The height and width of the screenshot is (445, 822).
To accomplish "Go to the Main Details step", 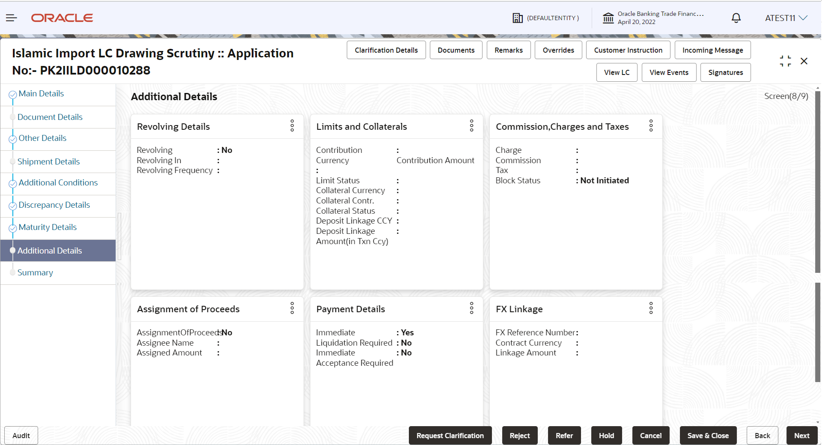I will [x=41, y=94].
